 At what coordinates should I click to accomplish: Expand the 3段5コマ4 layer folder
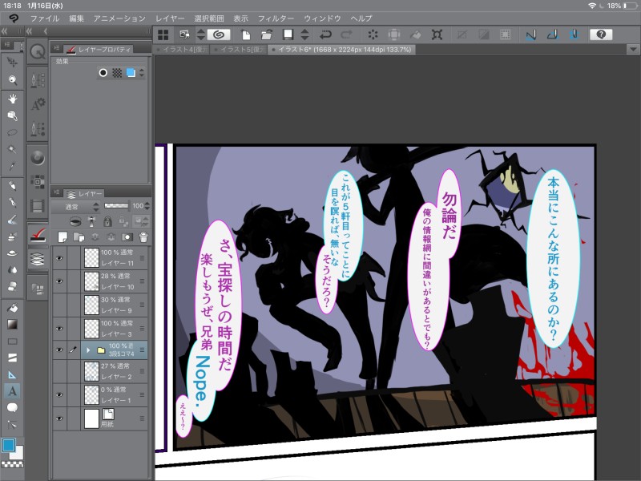tap(88, 350)
